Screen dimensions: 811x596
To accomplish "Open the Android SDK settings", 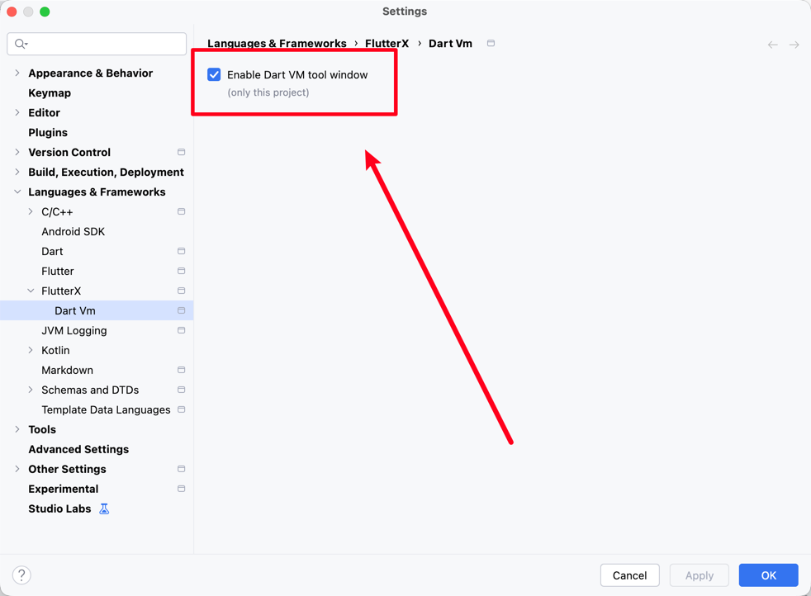I will (x=73, y=232).
